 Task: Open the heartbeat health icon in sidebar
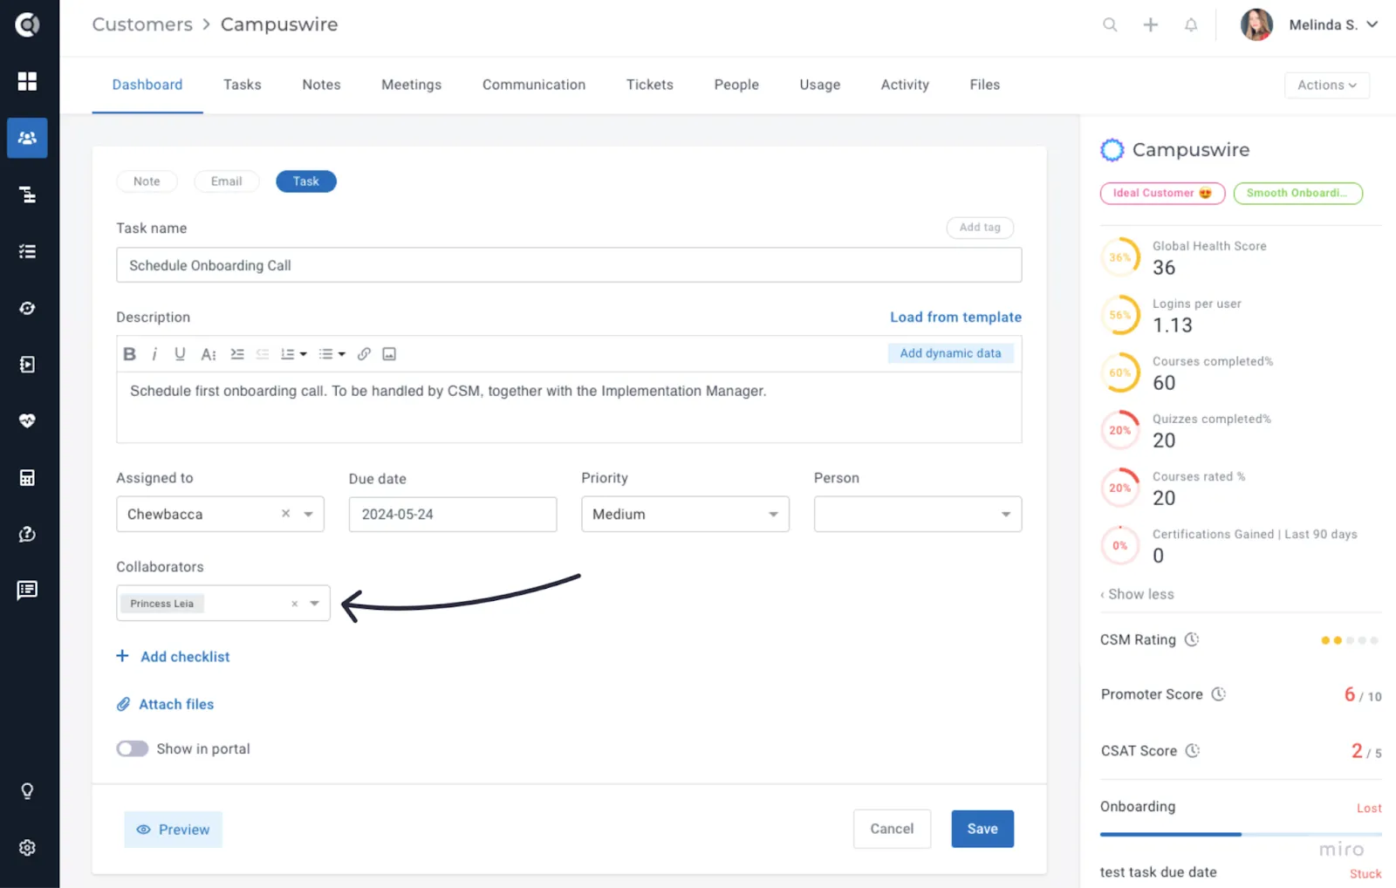27,420
